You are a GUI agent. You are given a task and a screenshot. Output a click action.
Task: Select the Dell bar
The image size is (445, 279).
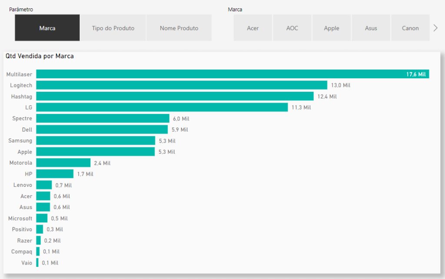click(x=102, y=129)
